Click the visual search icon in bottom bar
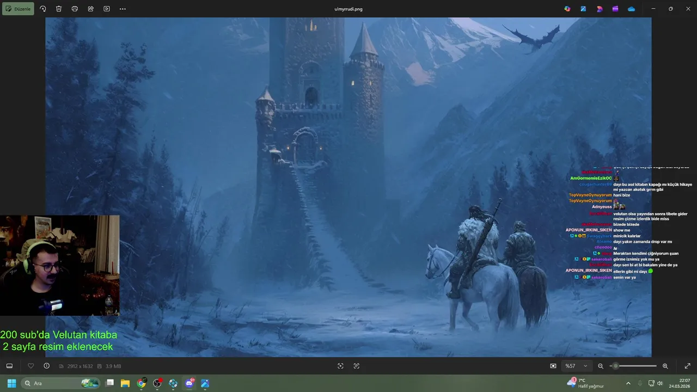The width and height of the screenshot is (697, 392). pyautogui.click(x=340, y=366)
